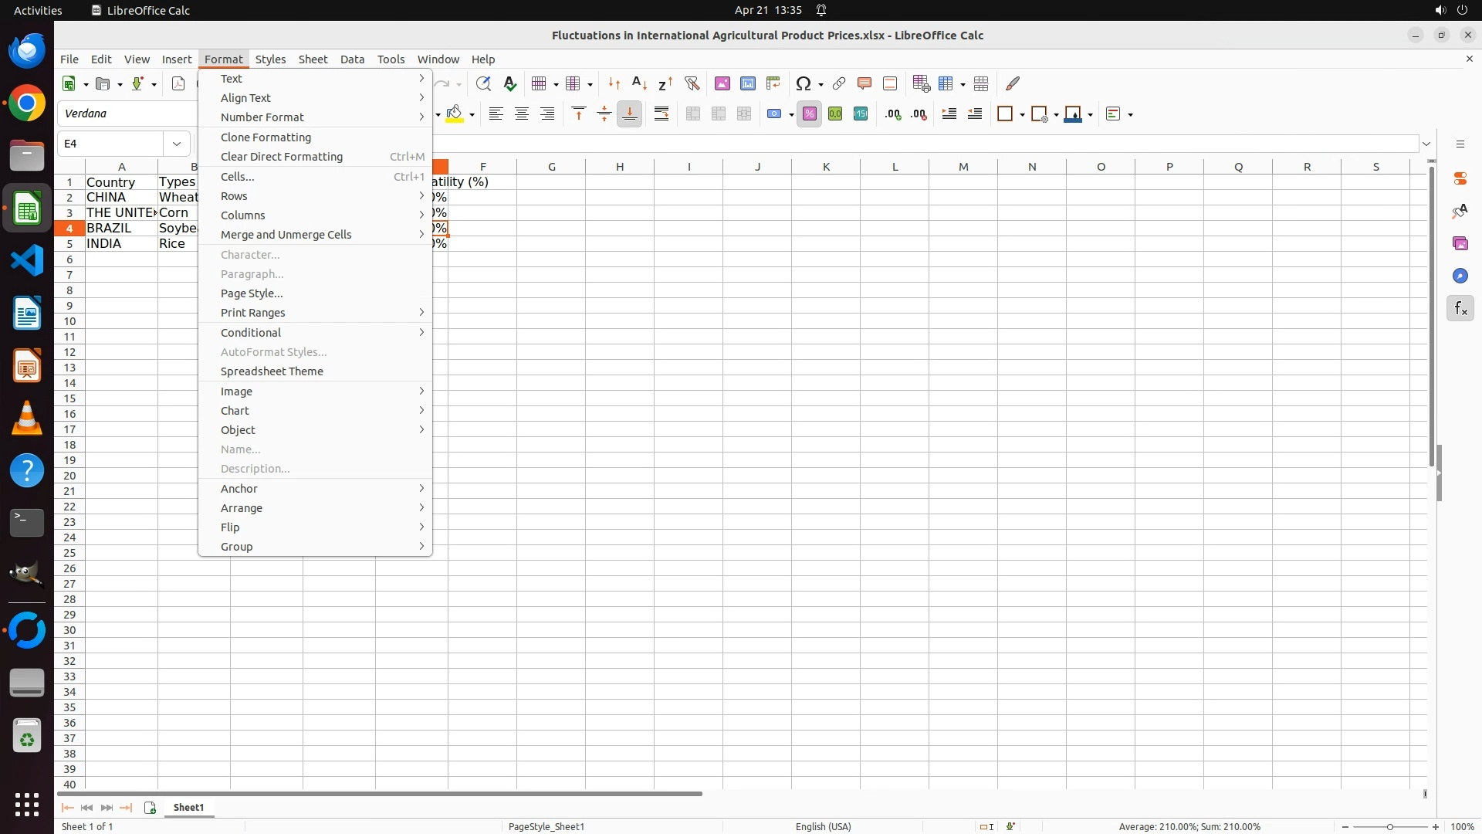This screenshot has width=1482, height=834.
Task: Toggle the Align Bottom button
Action: pyautogui.click(x=629, y=114)
